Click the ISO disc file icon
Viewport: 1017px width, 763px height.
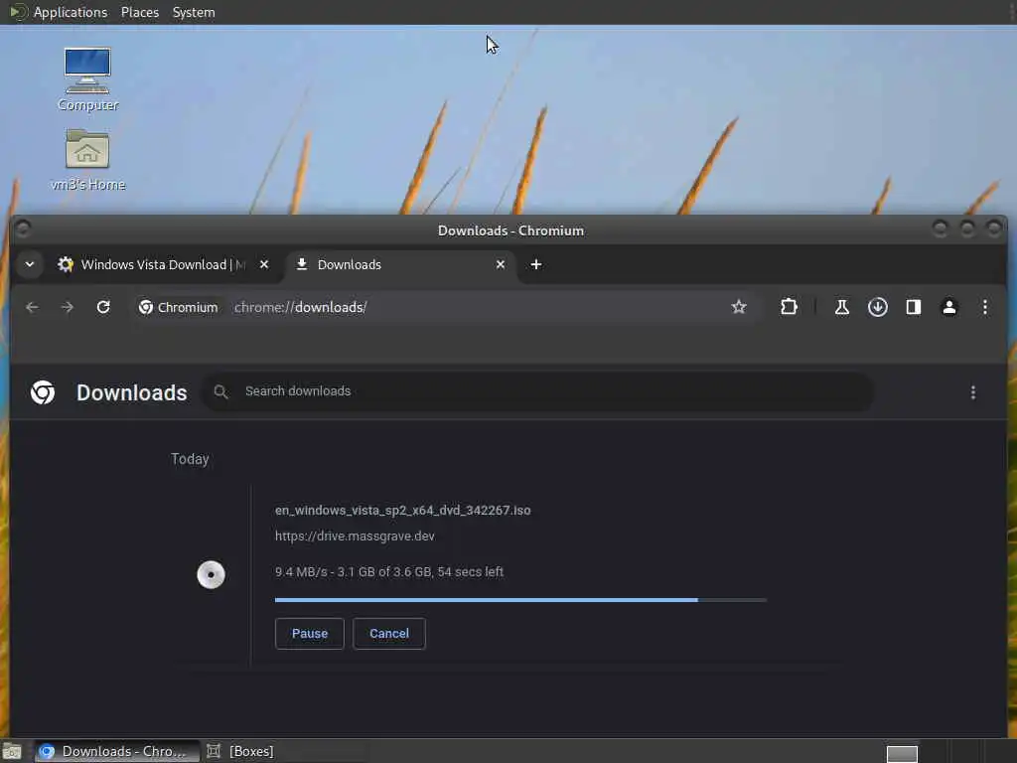(x=211, y=575)
